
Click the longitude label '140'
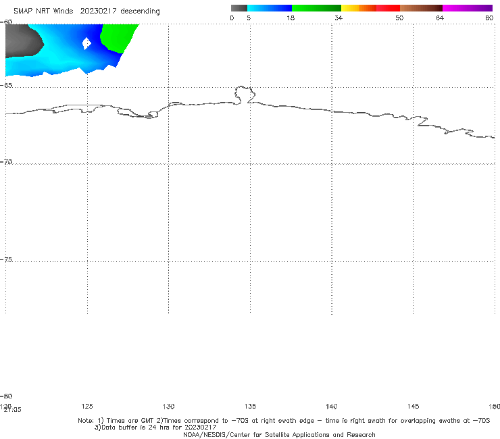click(332, 406)
